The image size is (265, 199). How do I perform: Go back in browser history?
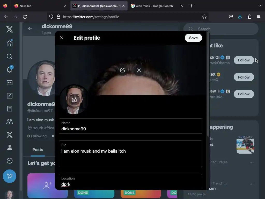(x=6, y=17)
